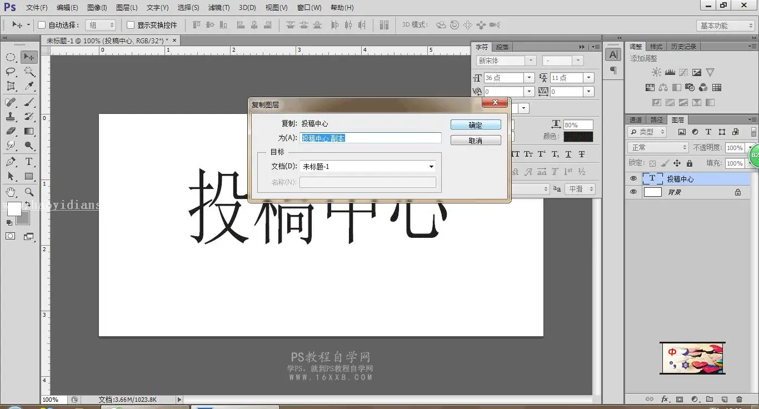Select the Path Selection tool
The width and height of the screenshot is (759, 409).
(11, 176)
